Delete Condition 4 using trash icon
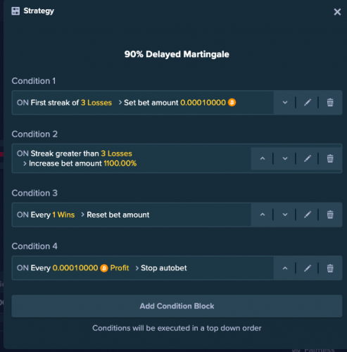This screenshot has height=352, width=347. 330,268
